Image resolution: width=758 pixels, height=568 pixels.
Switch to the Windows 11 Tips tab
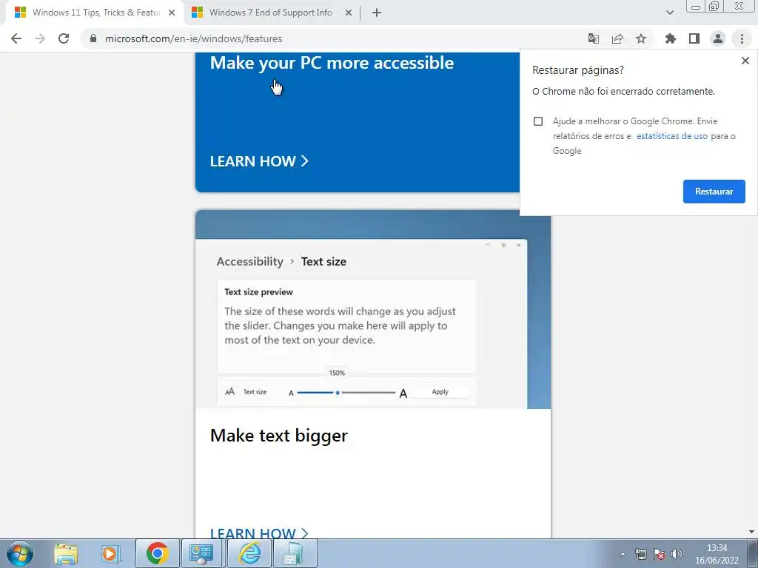(95, 13)
